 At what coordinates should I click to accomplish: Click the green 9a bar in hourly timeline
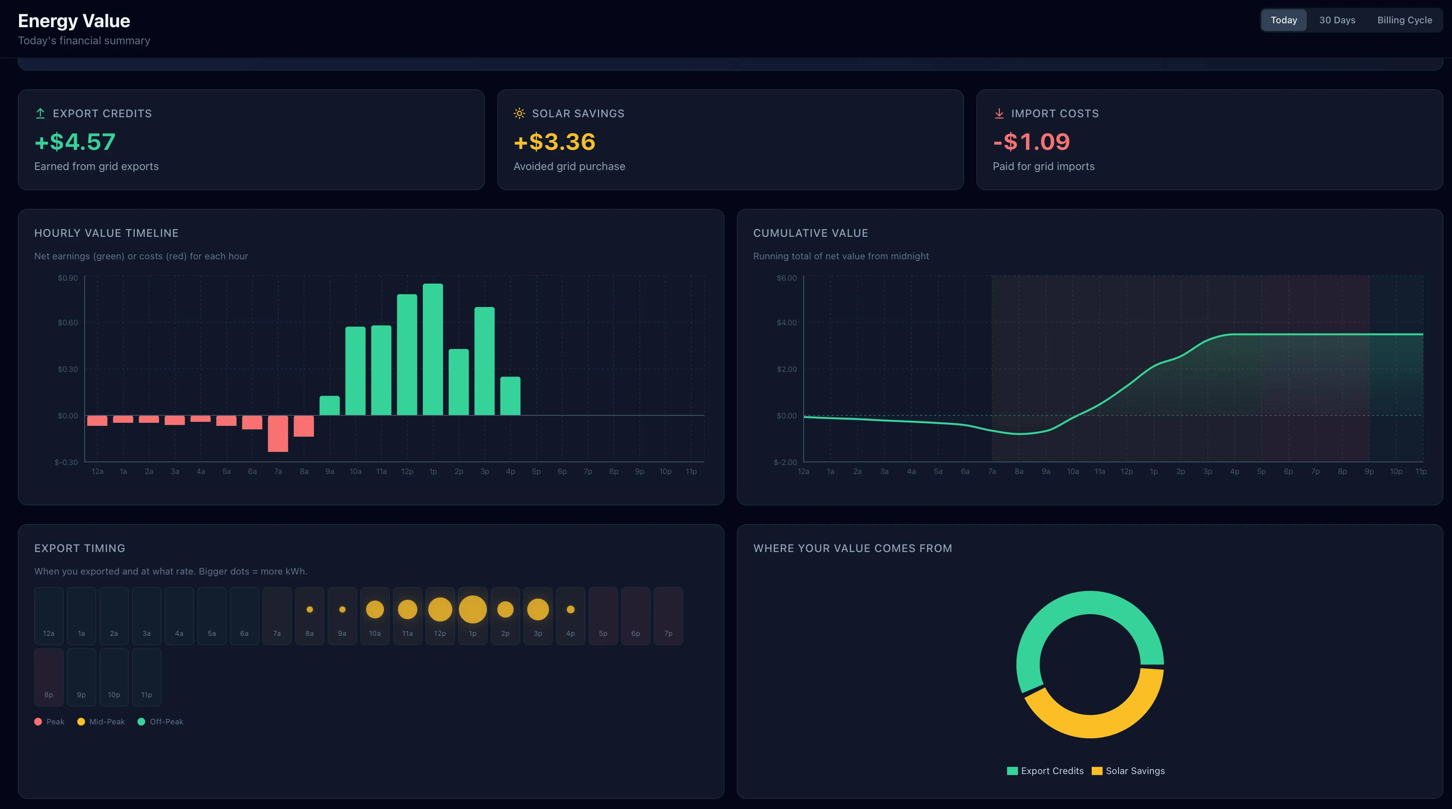point(330,406)
